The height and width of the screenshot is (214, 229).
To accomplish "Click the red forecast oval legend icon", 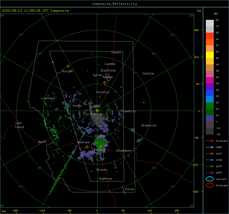I will 210,185.
